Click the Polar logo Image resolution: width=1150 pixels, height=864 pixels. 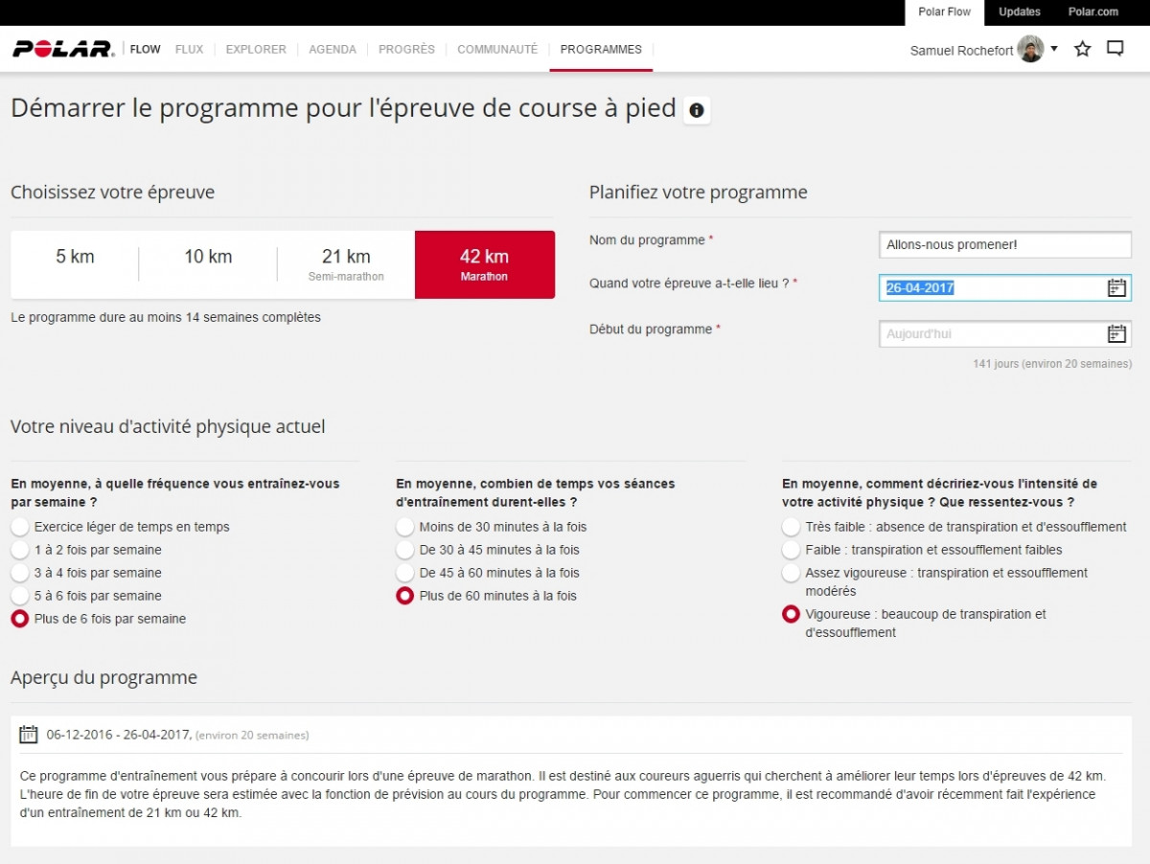tap(63, 49)
